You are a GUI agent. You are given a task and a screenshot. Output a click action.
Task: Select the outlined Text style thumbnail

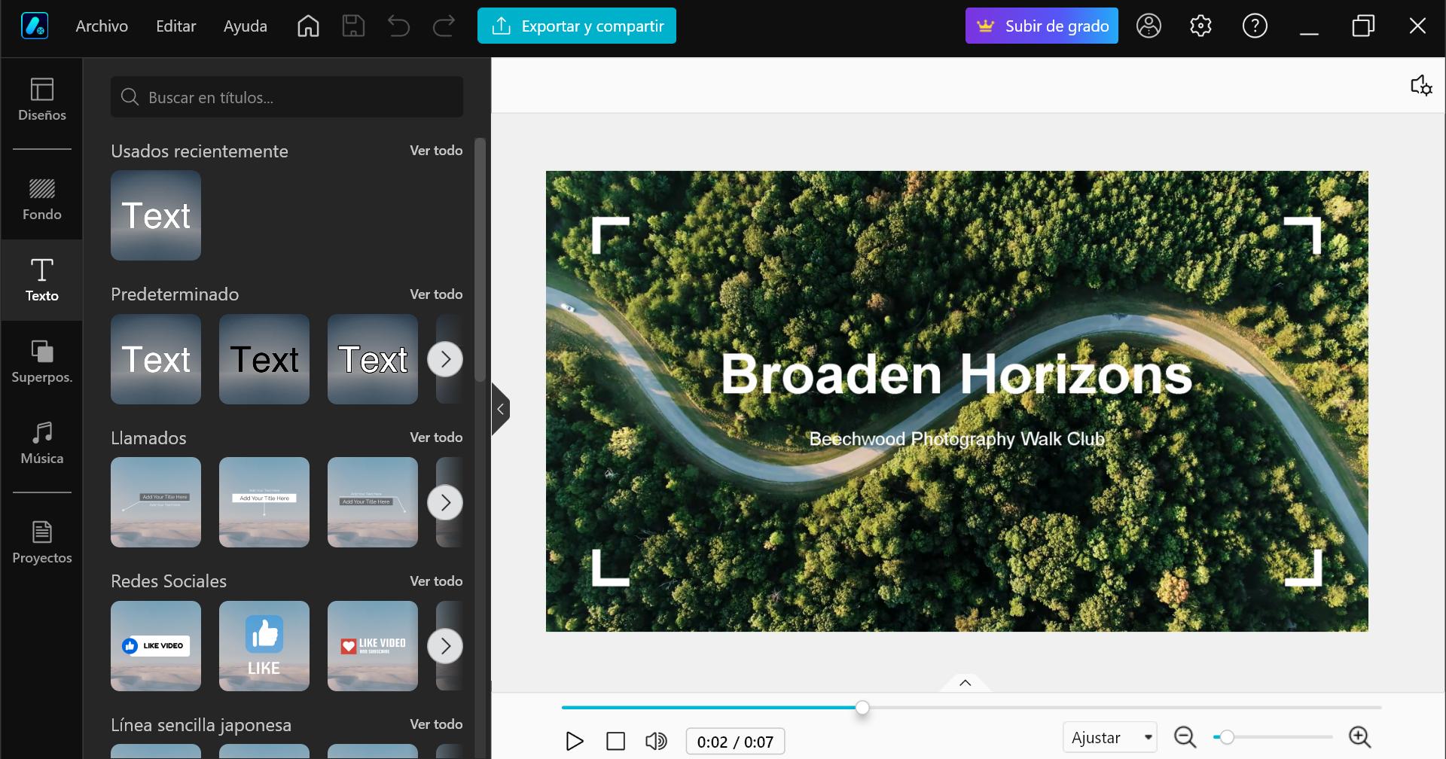tap(373, 359)
